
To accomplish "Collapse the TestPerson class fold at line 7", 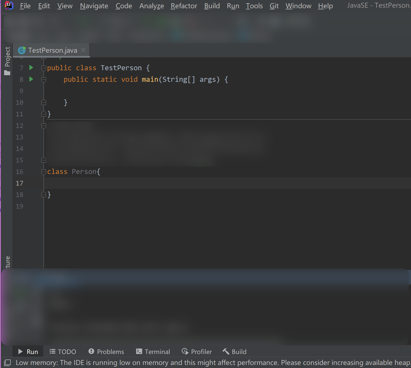I will click(x=43, y=68).
